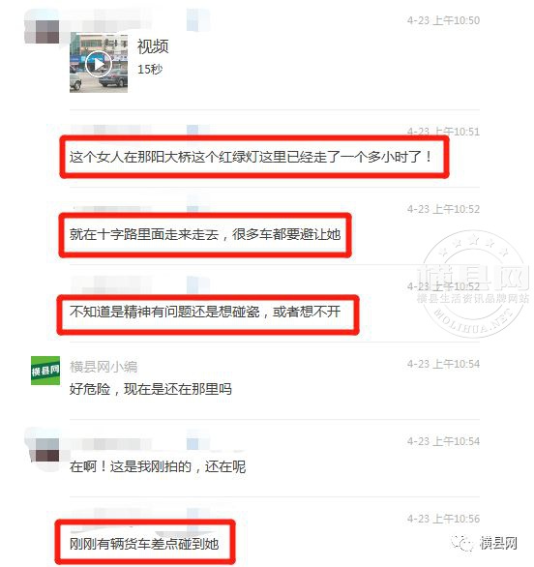The image size is (534, 567).
Task: Click the 4-23 上午10:56 timestamp
Action: [443, 519]
